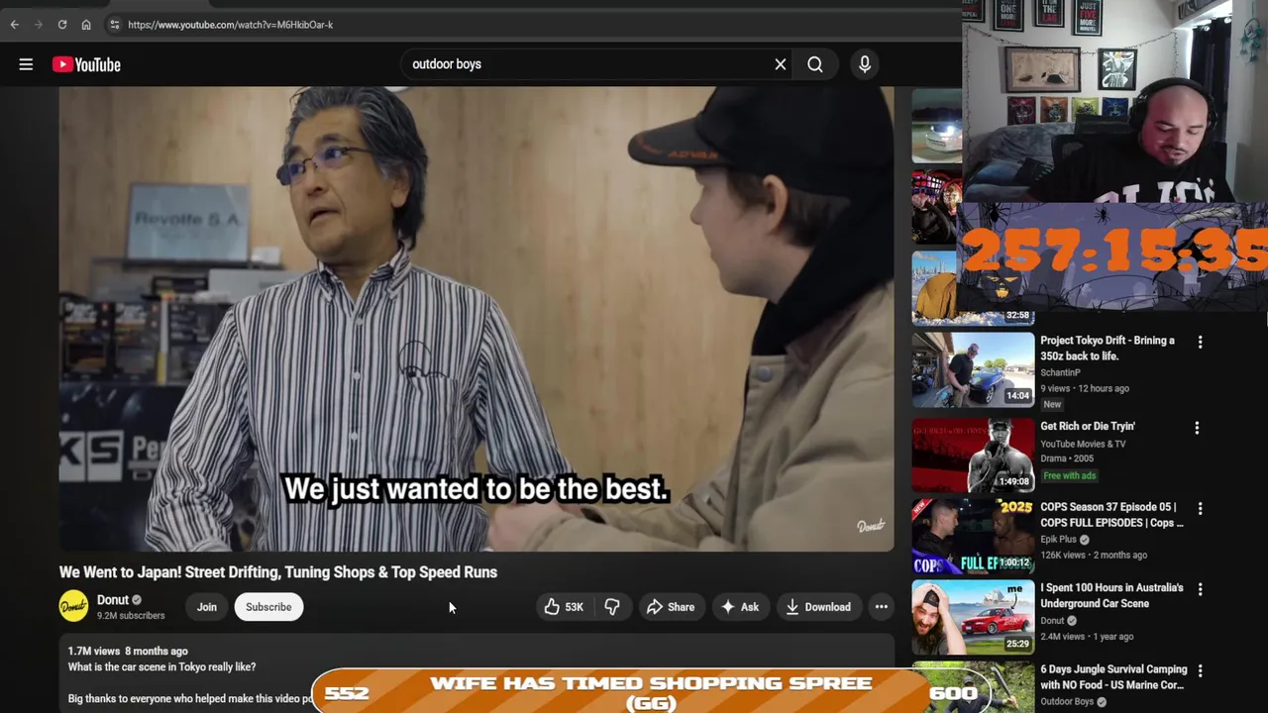Click the 9.2M subscribers text
The image size is (1268, 713).
coord(131,616)
